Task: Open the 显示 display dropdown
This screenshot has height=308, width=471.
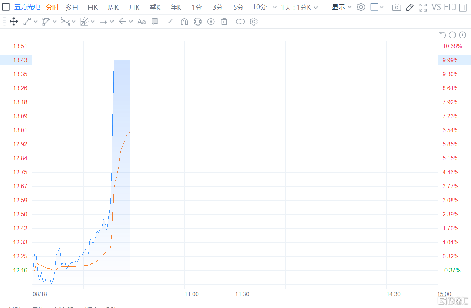Action: pos(342,7)
